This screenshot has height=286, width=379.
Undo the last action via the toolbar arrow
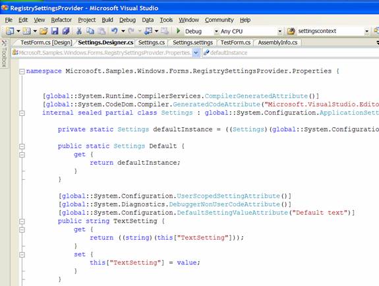click(x=114, y=31)
